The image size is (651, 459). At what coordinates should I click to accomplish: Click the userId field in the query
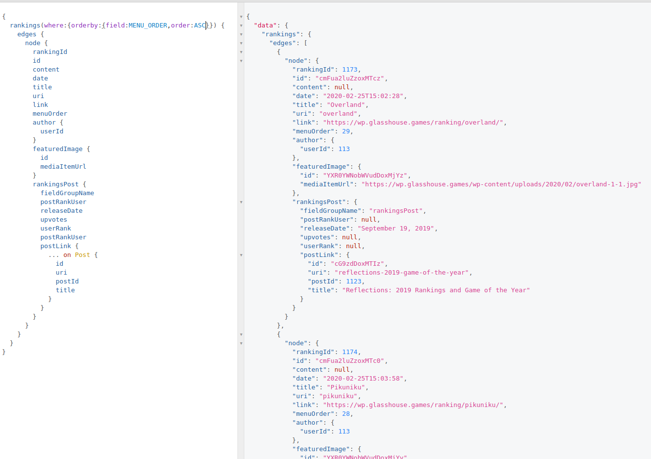click(52, 131)
